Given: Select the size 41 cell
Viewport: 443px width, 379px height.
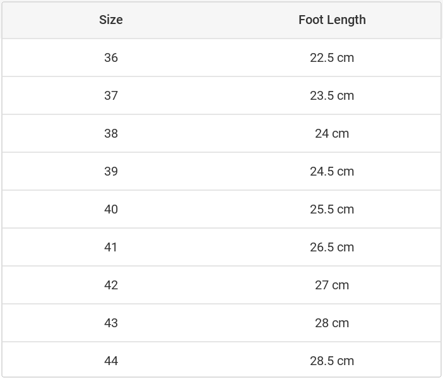Looking at the screenshot, I should (x=111, y=247).
